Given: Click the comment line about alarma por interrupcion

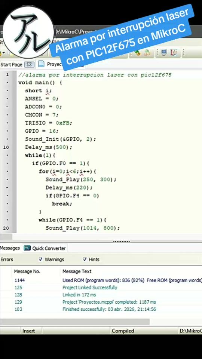Looking at the screenshot, I should (95, 75).
